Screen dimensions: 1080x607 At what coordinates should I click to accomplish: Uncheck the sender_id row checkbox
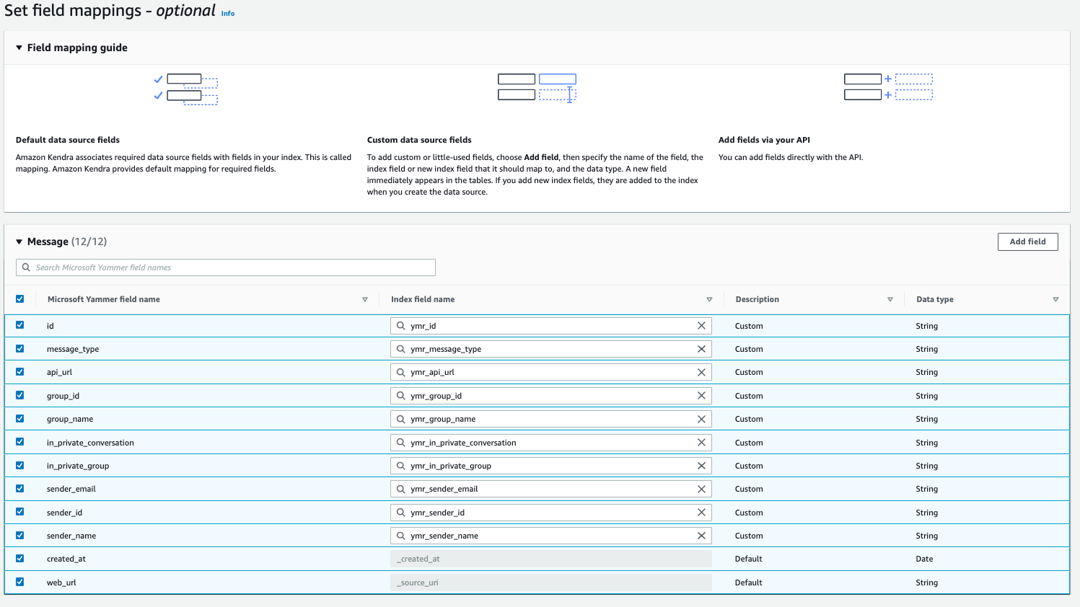point(20,512)
